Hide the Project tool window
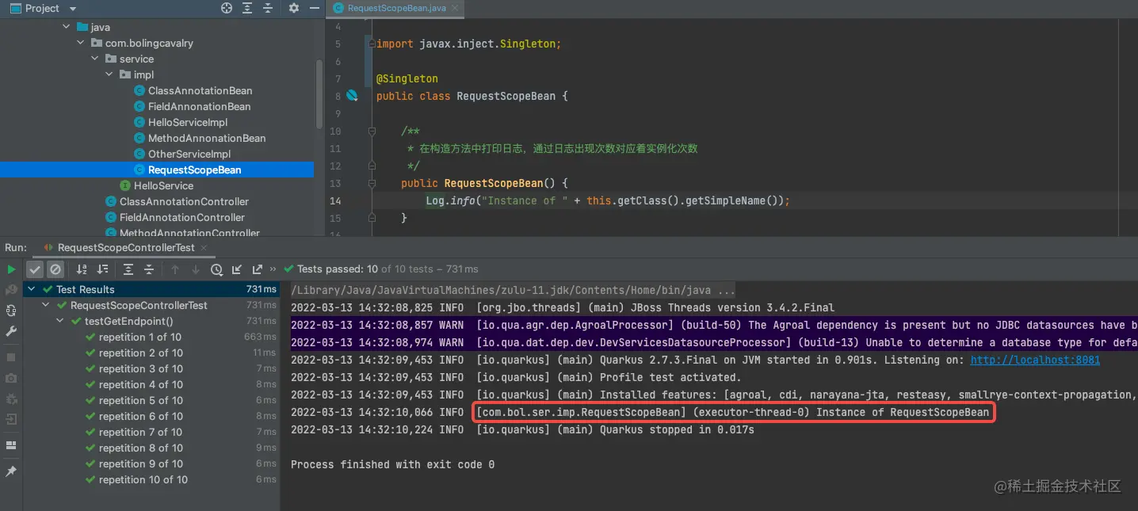 tap(313, 8)
